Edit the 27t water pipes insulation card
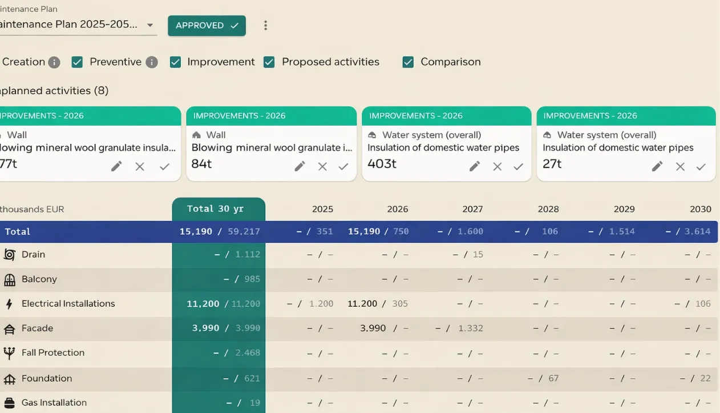 click(x=657, y=166)
